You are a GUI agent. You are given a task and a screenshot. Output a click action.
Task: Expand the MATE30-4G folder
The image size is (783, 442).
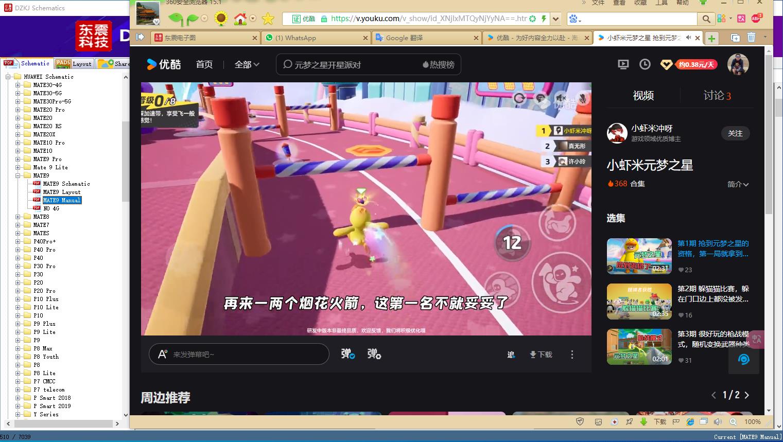coord(18,85)
